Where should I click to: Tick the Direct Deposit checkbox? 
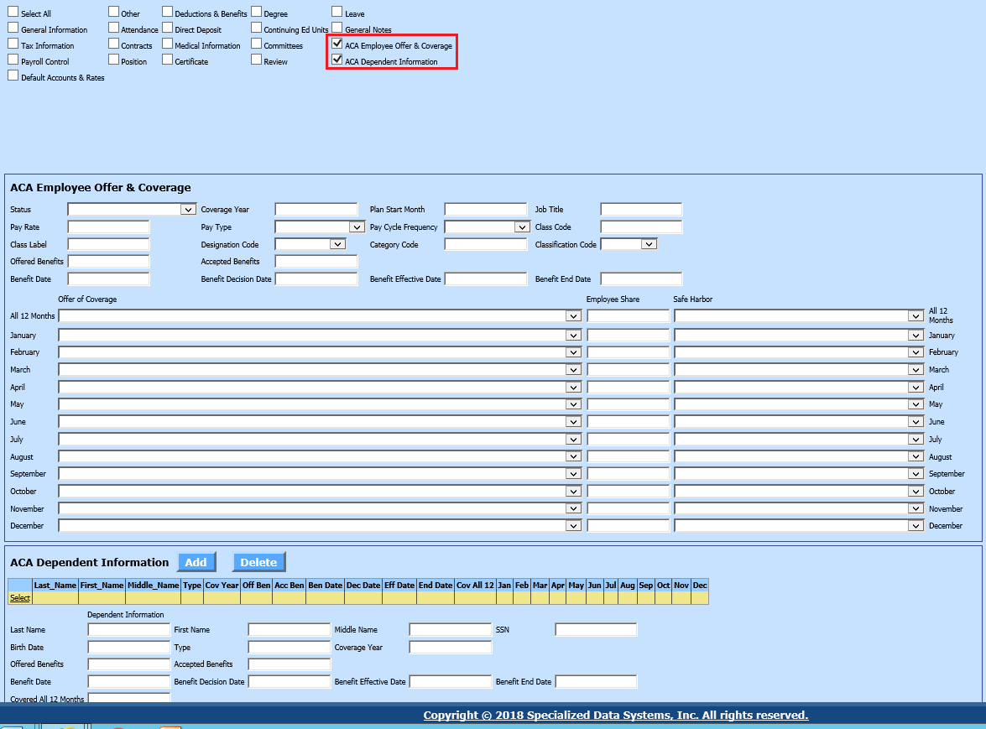tap(167, 29)
